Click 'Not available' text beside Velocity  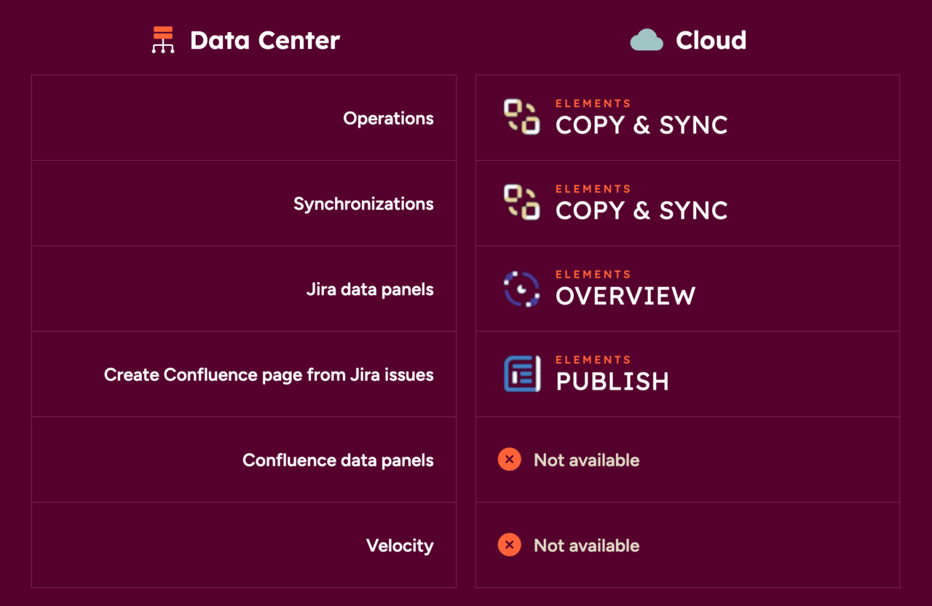(x=587, y=546)
